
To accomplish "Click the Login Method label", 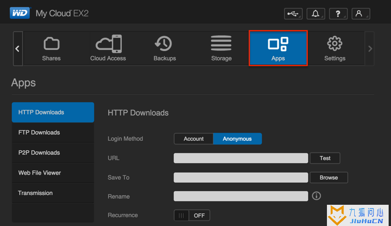I will tap(125, 139).
